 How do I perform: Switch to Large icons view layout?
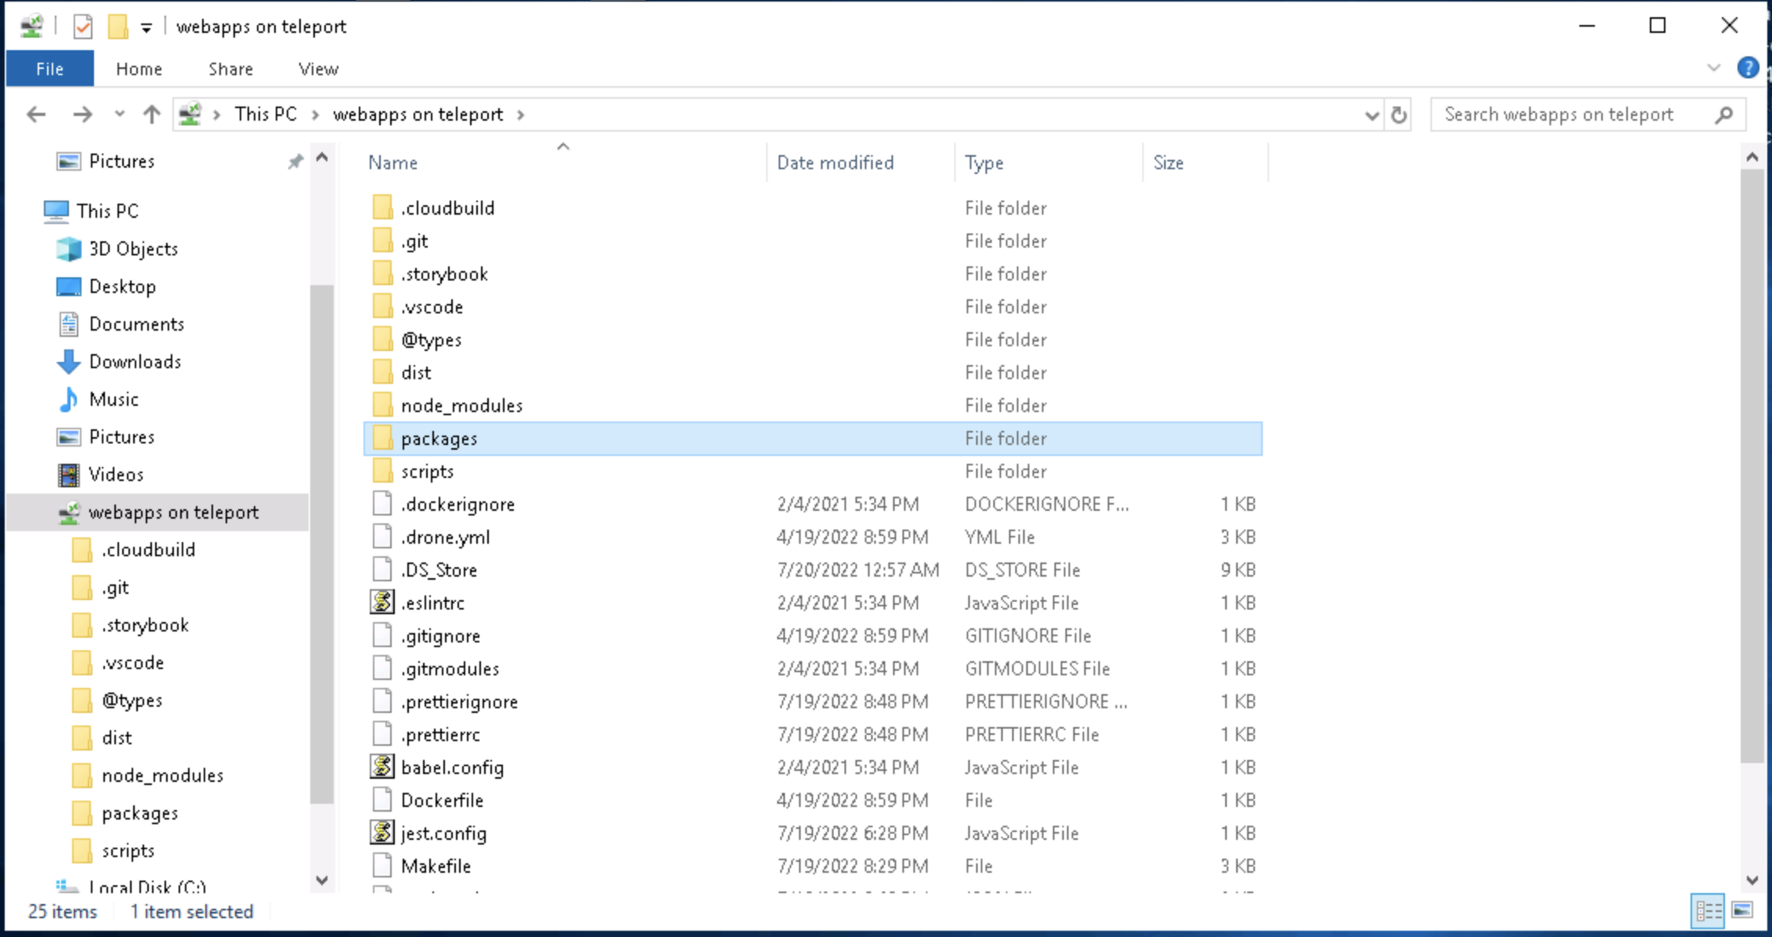[1743, 910]
